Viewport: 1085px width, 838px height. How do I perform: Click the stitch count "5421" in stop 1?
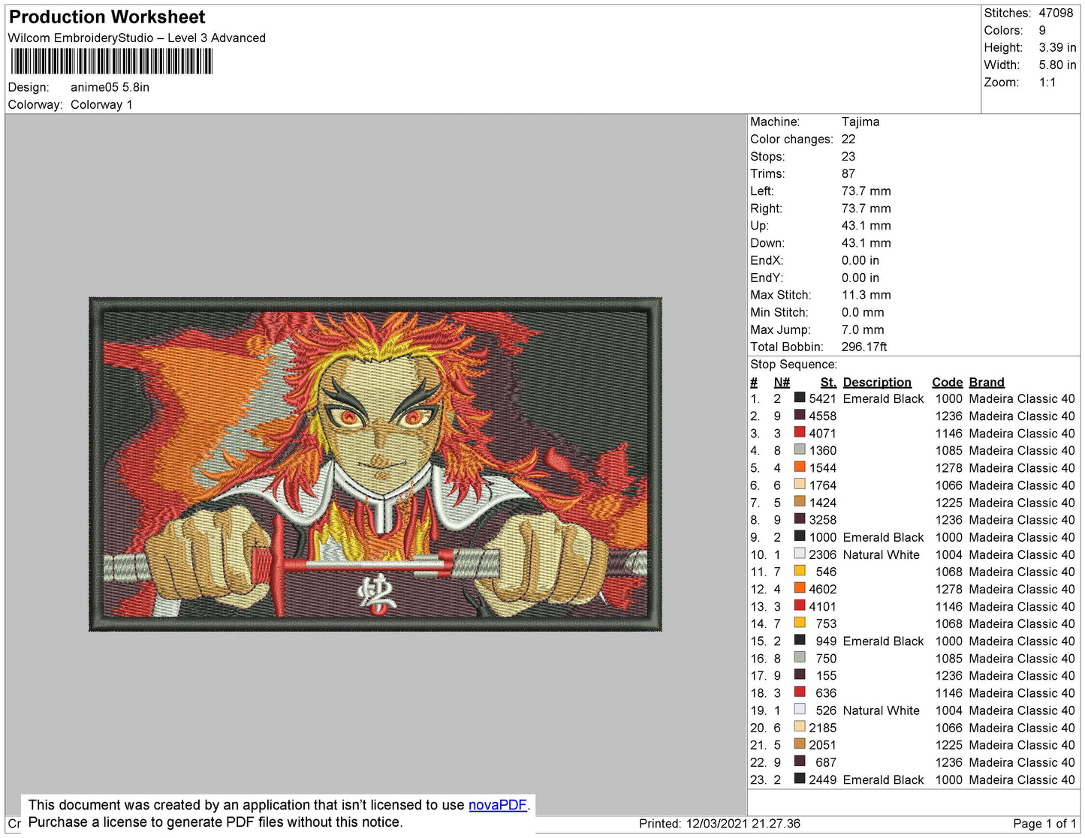coord(822,398)
